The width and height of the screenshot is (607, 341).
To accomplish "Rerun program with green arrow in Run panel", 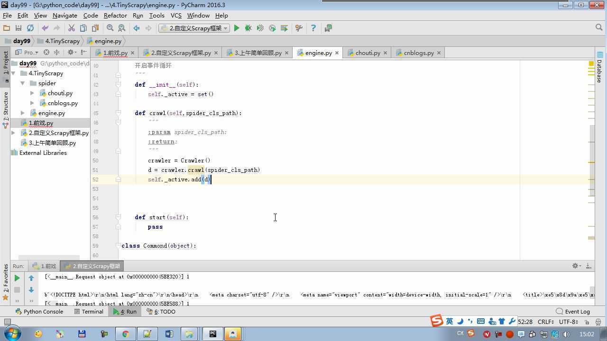I will [17, 278].
